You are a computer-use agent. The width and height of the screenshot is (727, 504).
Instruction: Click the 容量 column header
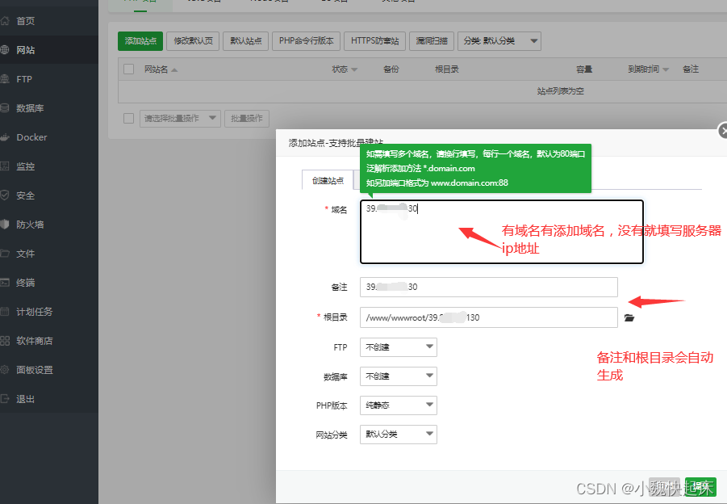(584, 69)
